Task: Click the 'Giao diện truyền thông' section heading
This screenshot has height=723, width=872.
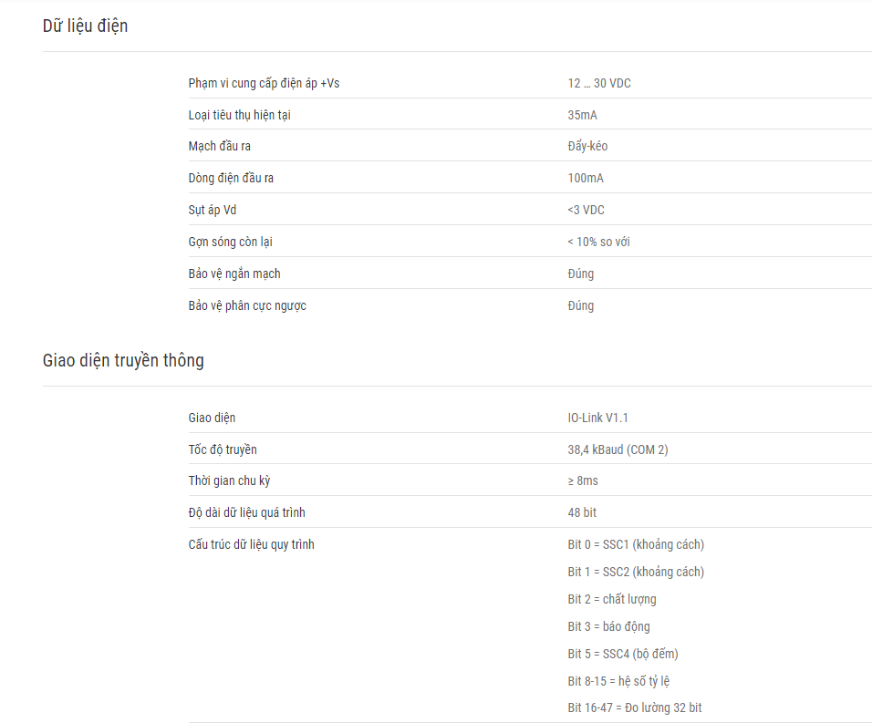Action: coord(123,360)
